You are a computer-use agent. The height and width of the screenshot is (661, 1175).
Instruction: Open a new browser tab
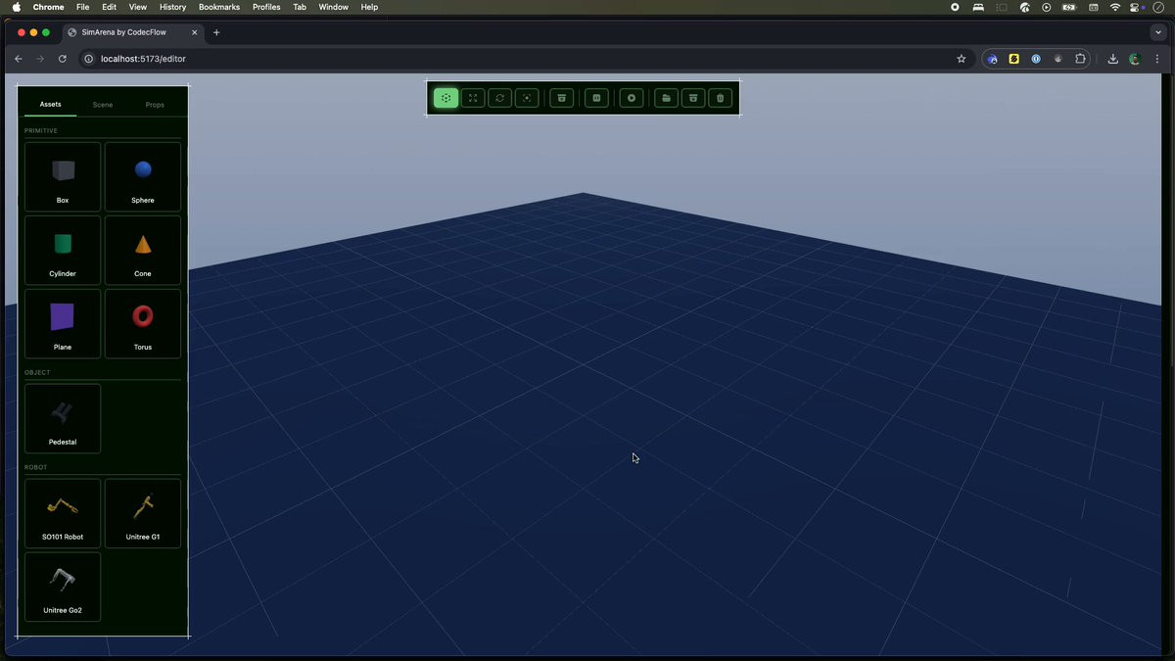coord(216,32)
